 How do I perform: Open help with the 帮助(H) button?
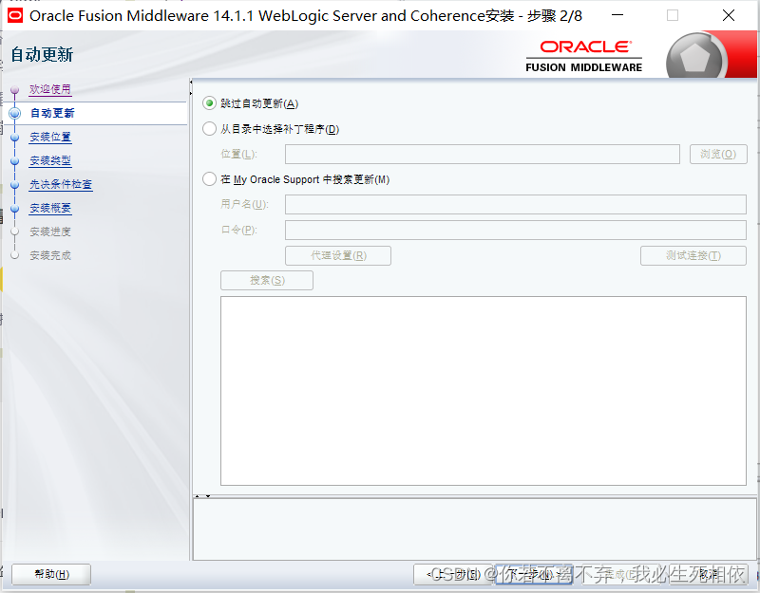click(51, 575)
